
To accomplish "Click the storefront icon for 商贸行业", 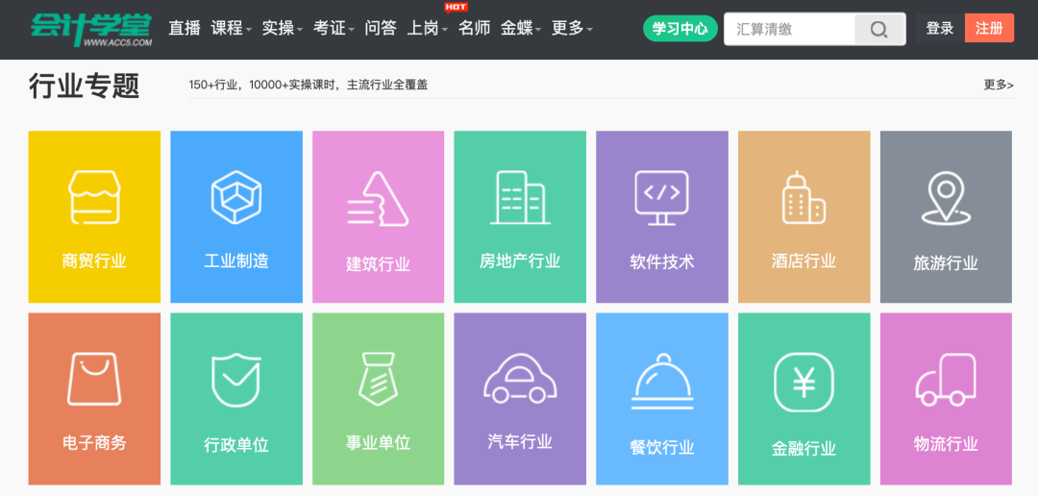I will pos(94,197).
